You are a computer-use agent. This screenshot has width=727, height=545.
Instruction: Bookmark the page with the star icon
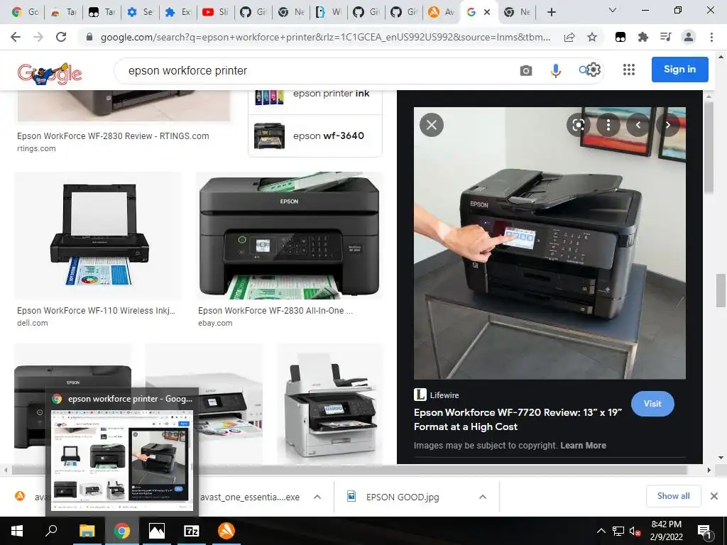[x=592, y=38]
